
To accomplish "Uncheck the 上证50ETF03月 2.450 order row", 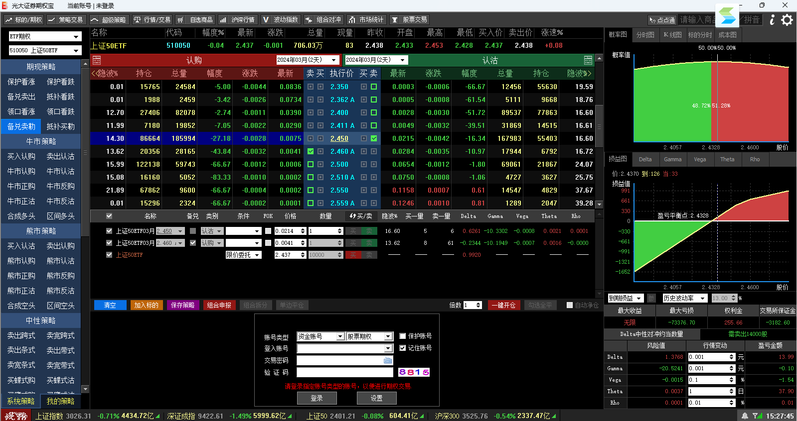I will [109, 231].
